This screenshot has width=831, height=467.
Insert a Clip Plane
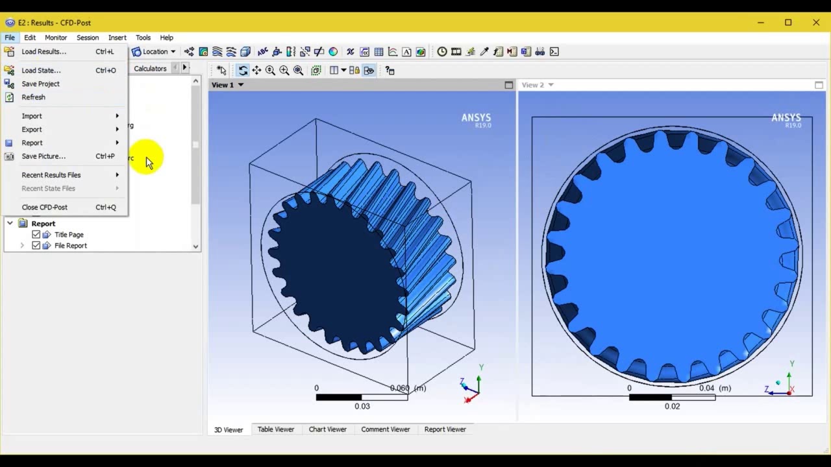(x=319, y=52)
